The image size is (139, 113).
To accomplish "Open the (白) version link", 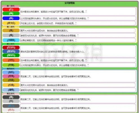I will [x=11, y=101].
